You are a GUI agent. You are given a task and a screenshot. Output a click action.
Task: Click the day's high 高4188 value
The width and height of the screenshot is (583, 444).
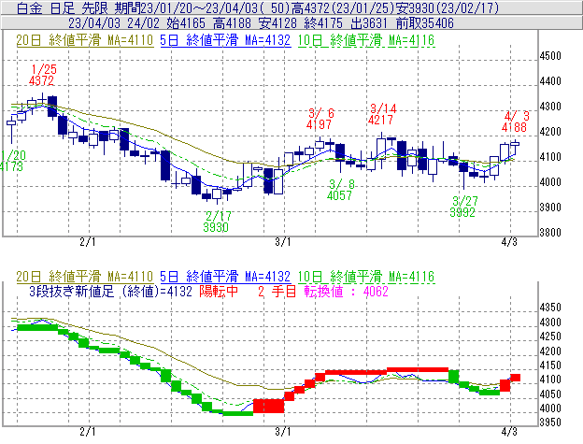tap(233, 23)
